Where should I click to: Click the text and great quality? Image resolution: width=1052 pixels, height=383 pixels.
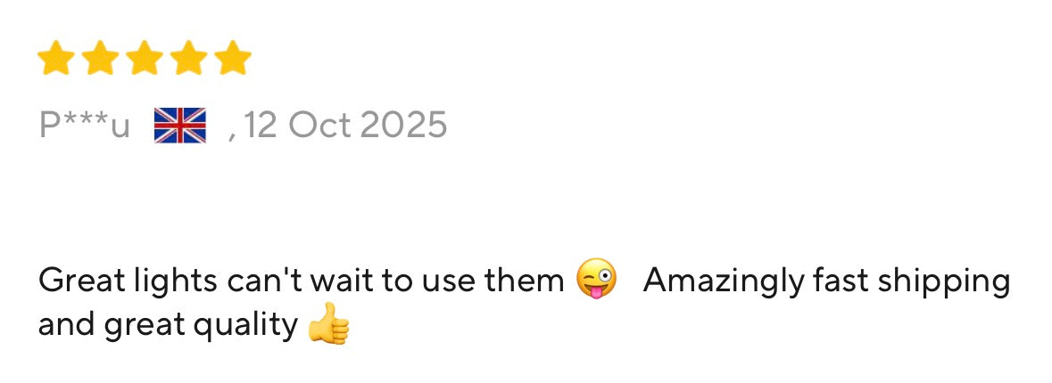click(169, 326)
